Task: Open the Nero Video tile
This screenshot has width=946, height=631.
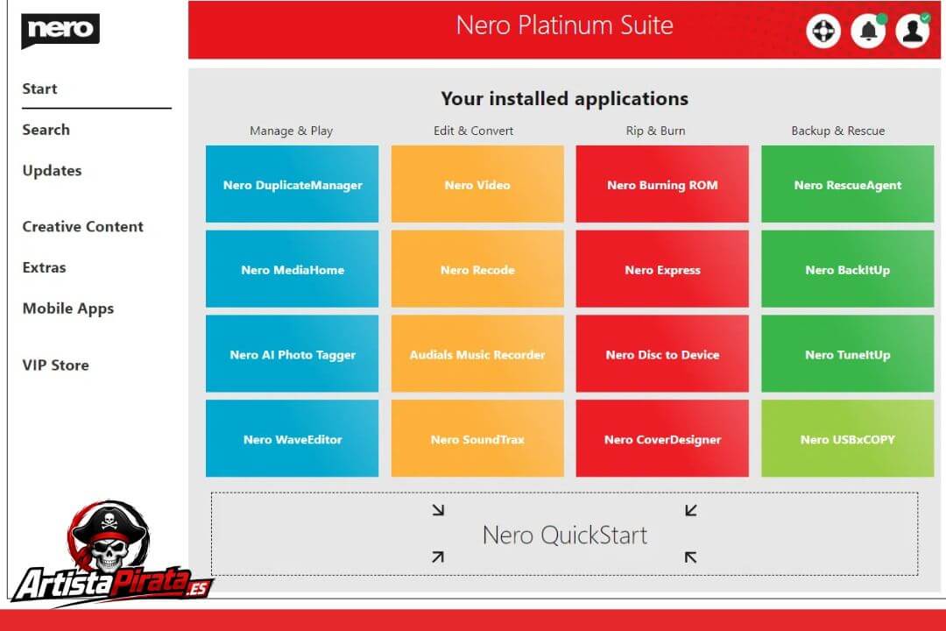Action: [477, 184]
